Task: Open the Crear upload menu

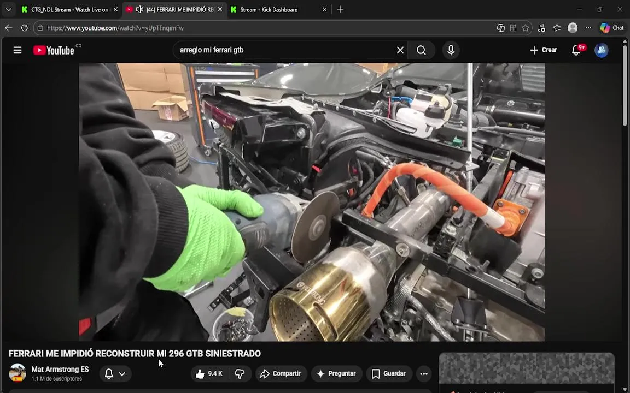Action: click(543, 50)
